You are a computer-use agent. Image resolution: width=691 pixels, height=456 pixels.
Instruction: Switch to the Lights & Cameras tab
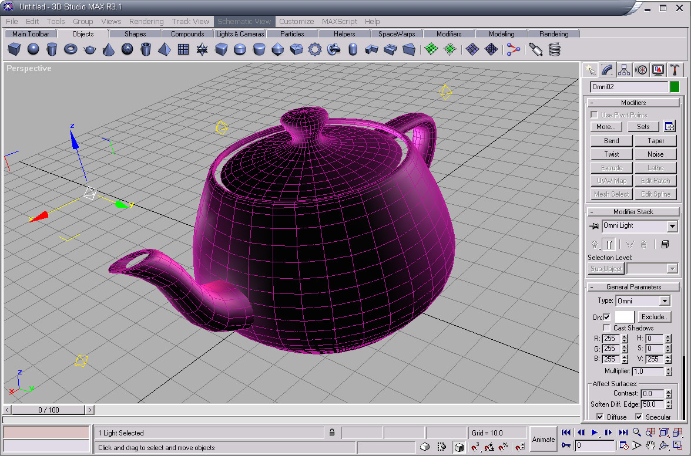coord(240,34)
